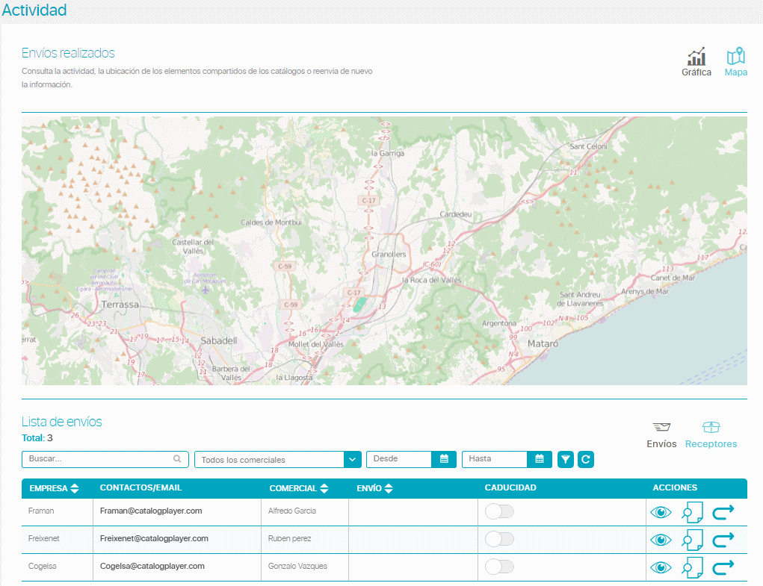View the Framan shipment with eye icon
763x586 pixels.
coord(661,512)
